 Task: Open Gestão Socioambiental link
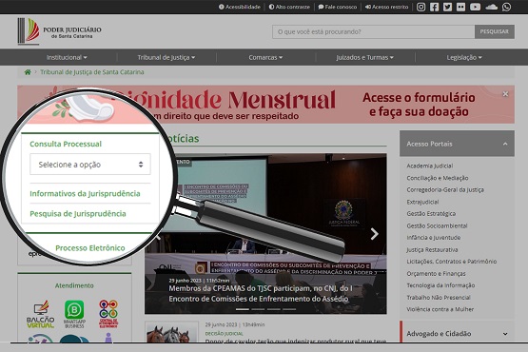point(437,225)
